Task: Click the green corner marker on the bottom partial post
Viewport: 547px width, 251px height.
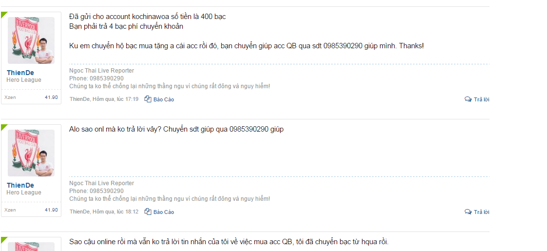Action: 3,239
